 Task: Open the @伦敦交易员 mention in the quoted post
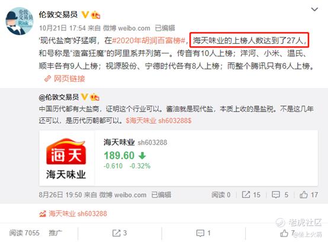pyautogui.click(x=59, y=97)
